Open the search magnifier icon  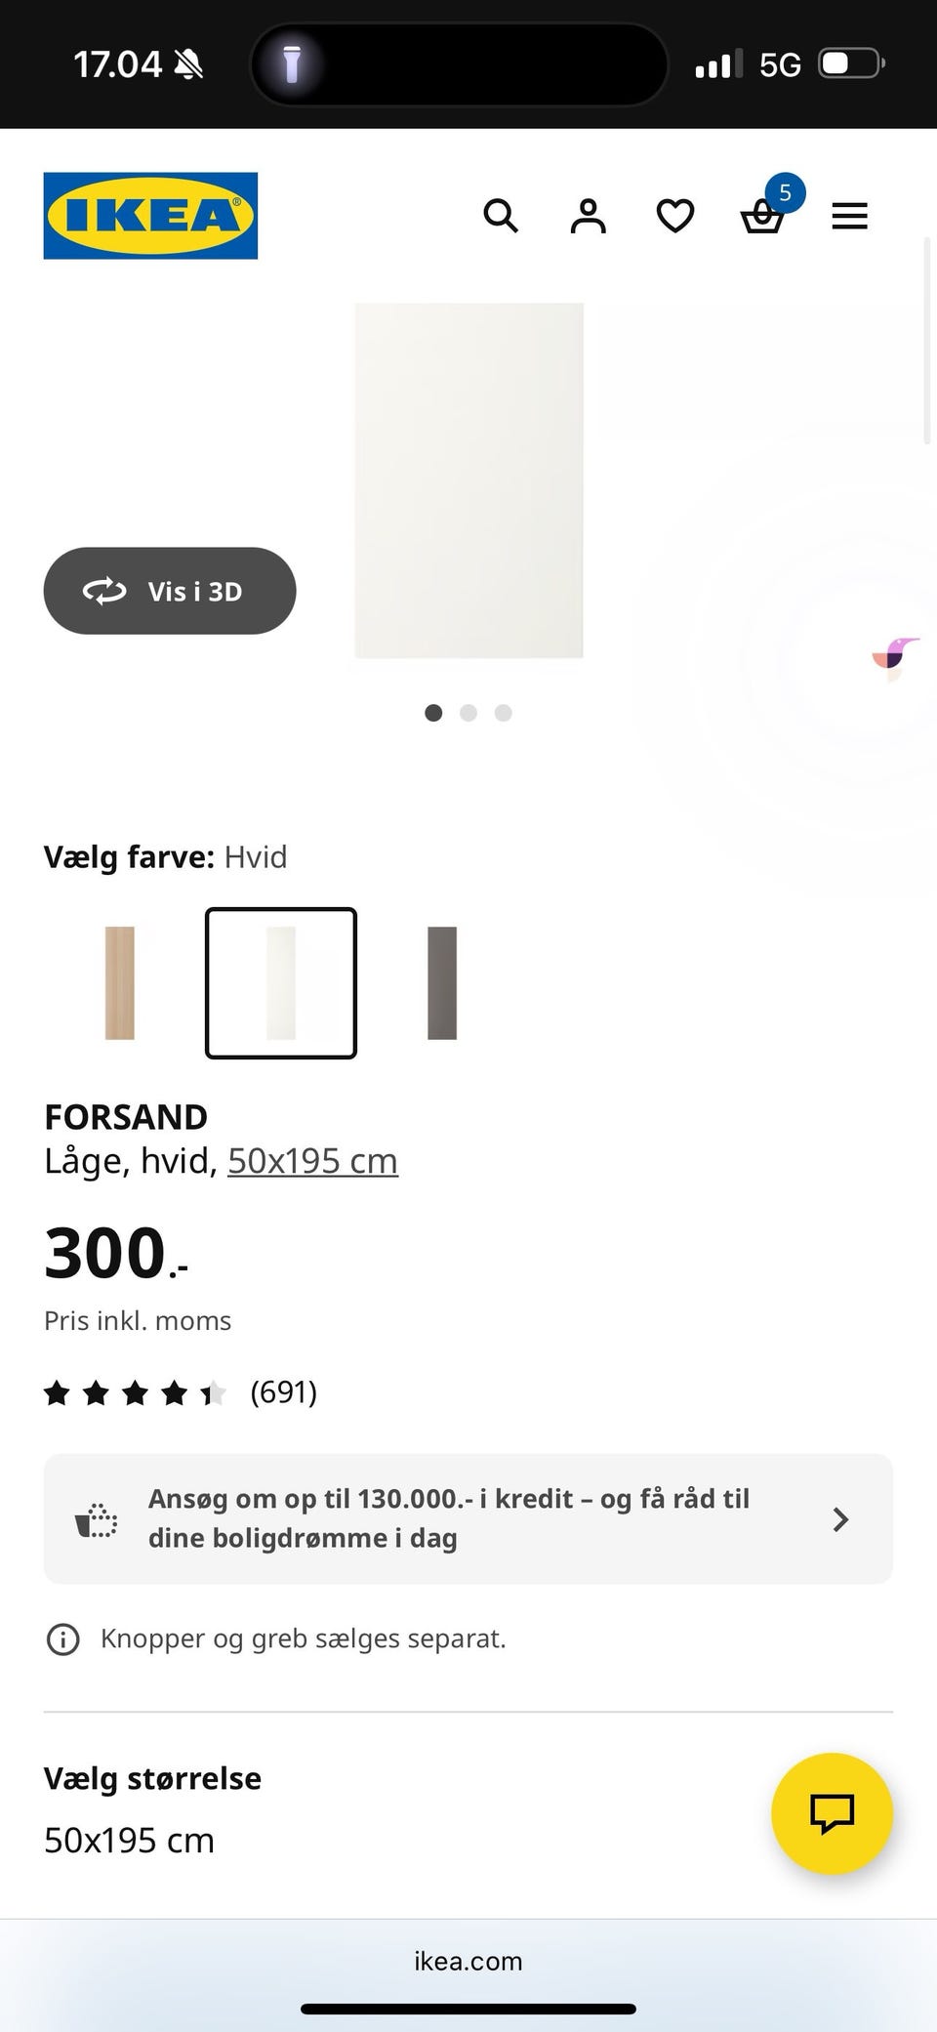pyautogui.click(x=501, y=216)
